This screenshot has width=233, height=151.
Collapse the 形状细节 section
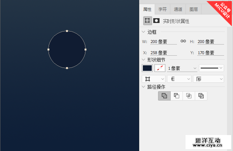[x=144, y=59]
